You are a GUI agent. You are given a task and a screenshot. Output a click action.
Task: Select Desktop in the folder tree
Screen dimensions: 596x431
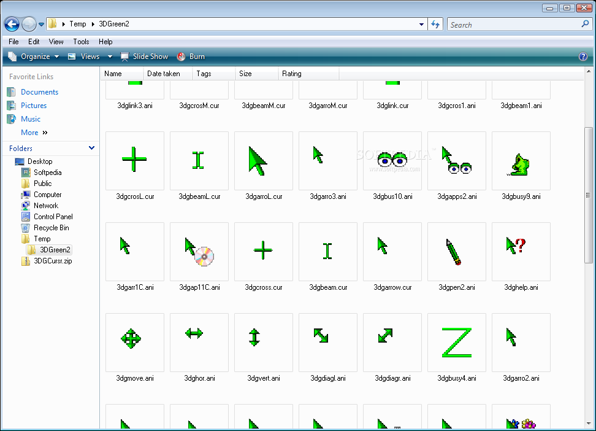pos(40,161)
